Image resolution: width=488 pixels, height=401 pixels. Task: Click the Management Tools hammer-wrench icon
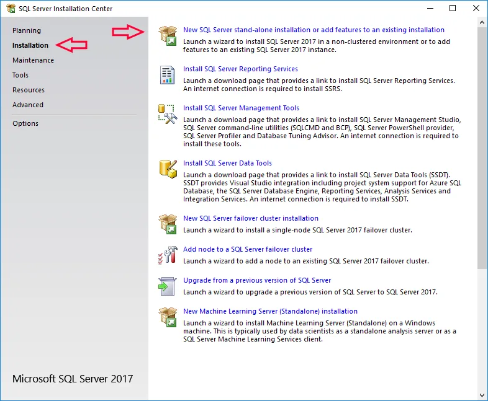(x=168, y=114)
